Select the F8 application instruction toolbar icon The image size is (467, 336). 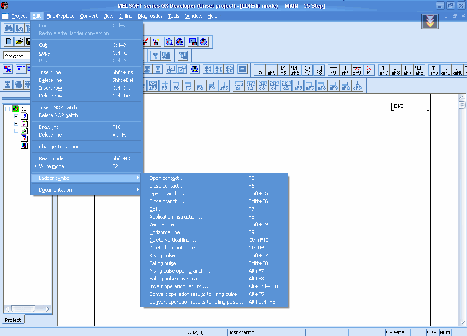[x=319, y=70]
